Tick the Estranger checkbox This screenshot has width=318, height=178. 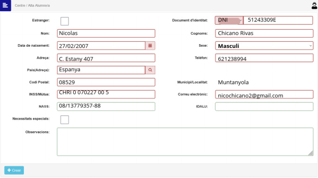(65, 21)
